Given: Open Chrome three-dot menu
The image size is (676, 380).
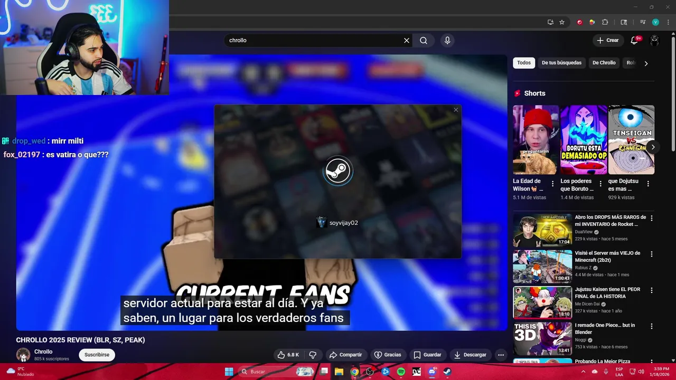Looking at the screenshot, I should pyautogui.click(x=667, y=22).
